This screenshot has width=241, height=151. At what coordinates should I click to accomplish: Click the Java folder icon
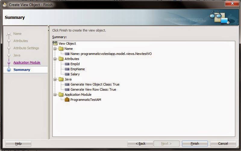[x=61, y=79]
